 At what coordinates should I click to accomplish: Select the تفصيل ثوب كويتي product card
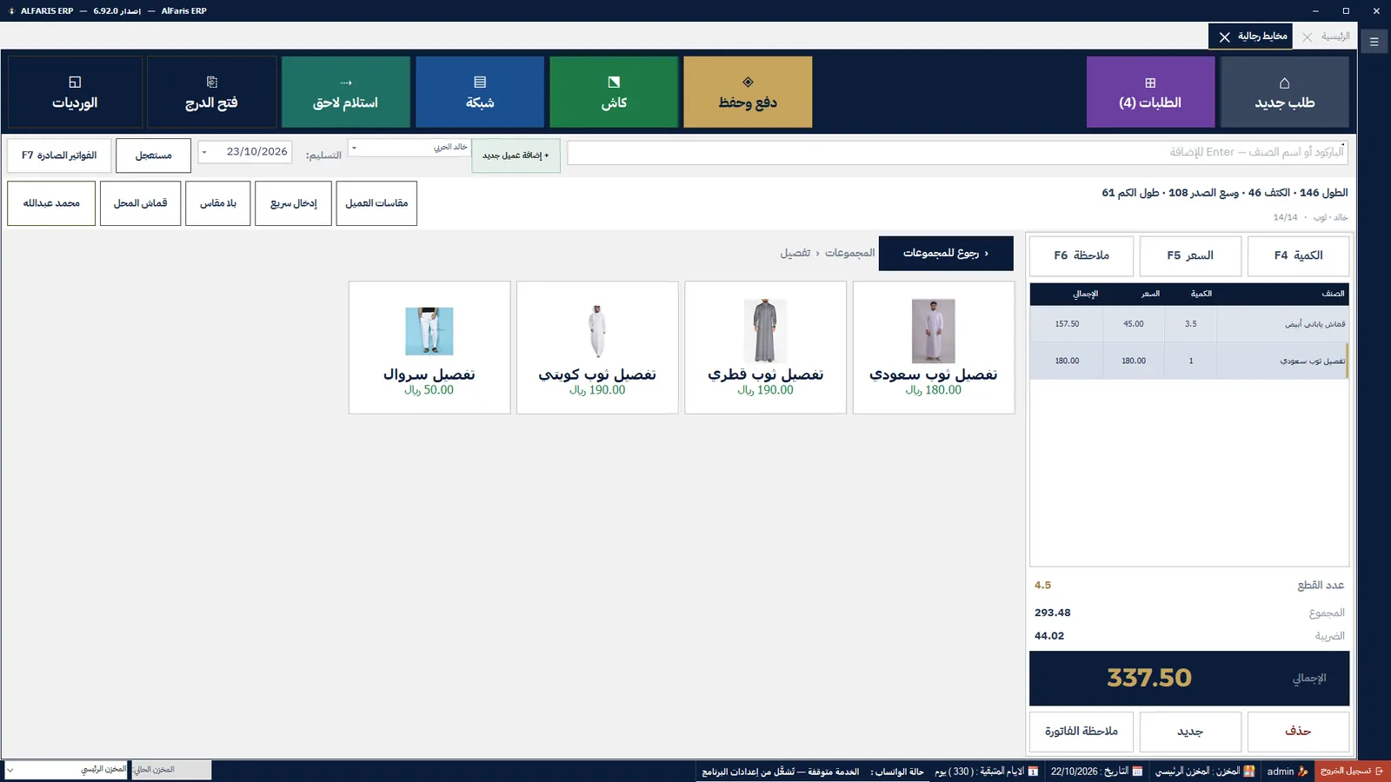[597, 348]
